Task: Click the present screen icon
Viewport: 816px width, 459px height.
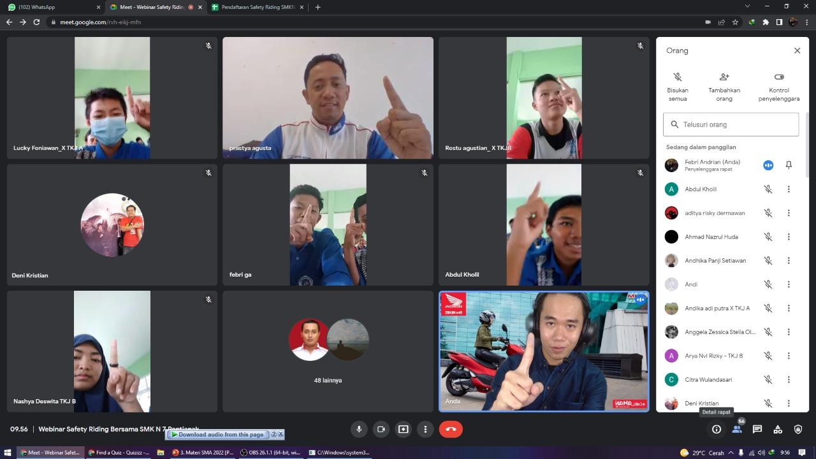Action: coord(403,429)
